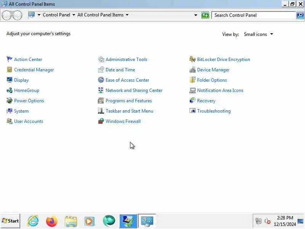Expand dropdown arrow after All Control Panel Items

[x=127, y=15]
